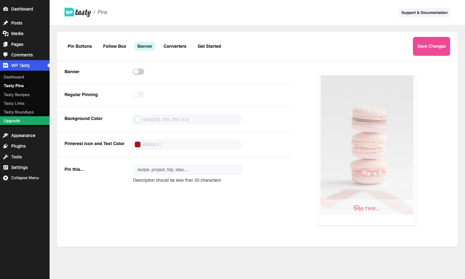The height and width of the screenshot is (279, 465).
Task: Open Tasty Recipes submenu item
Action: [x=17, y=95]
